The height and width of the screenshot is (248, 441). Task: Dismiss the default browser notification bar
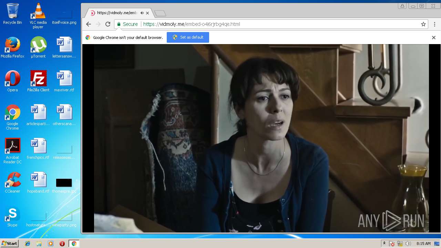[434, 38]
